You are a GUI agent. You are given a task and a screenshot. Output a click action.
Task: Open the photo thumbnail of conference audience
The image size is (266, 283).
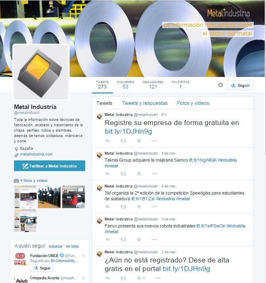tap(74, 197)
